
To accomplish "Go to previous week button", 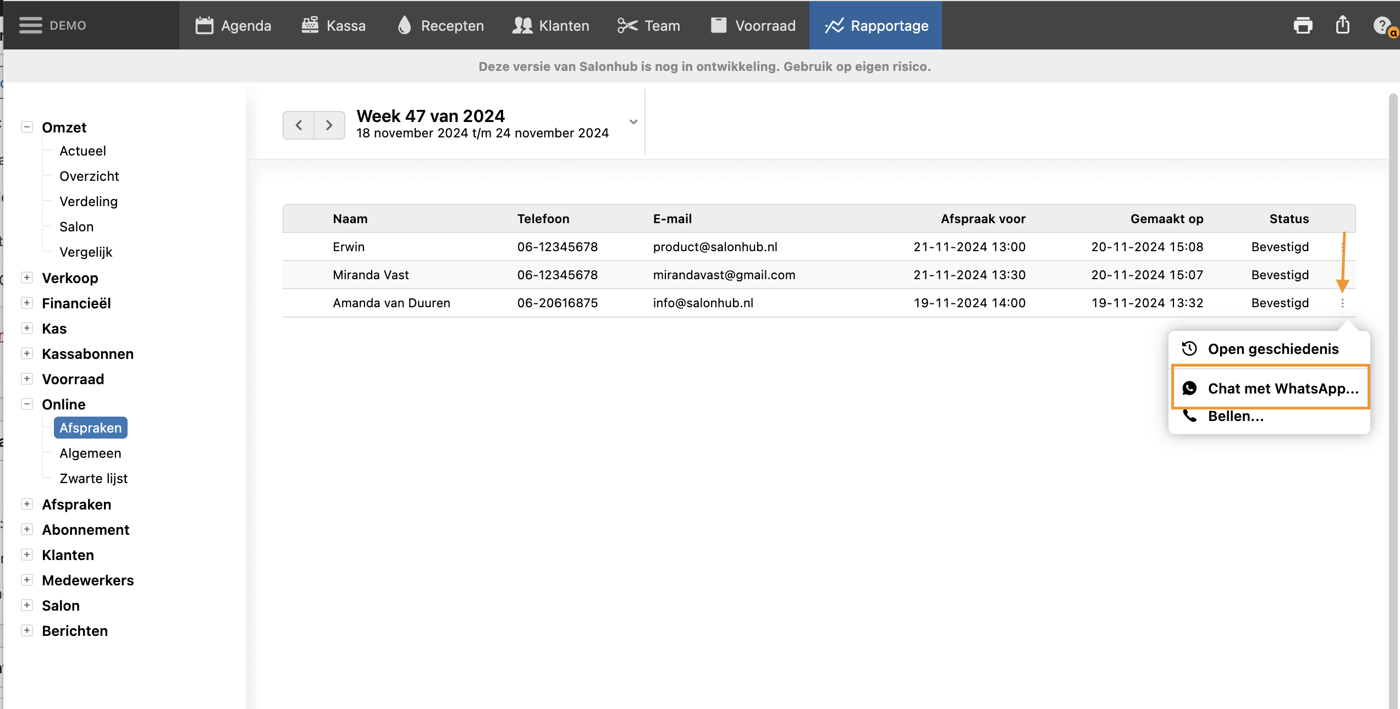I will coord(299,125).
